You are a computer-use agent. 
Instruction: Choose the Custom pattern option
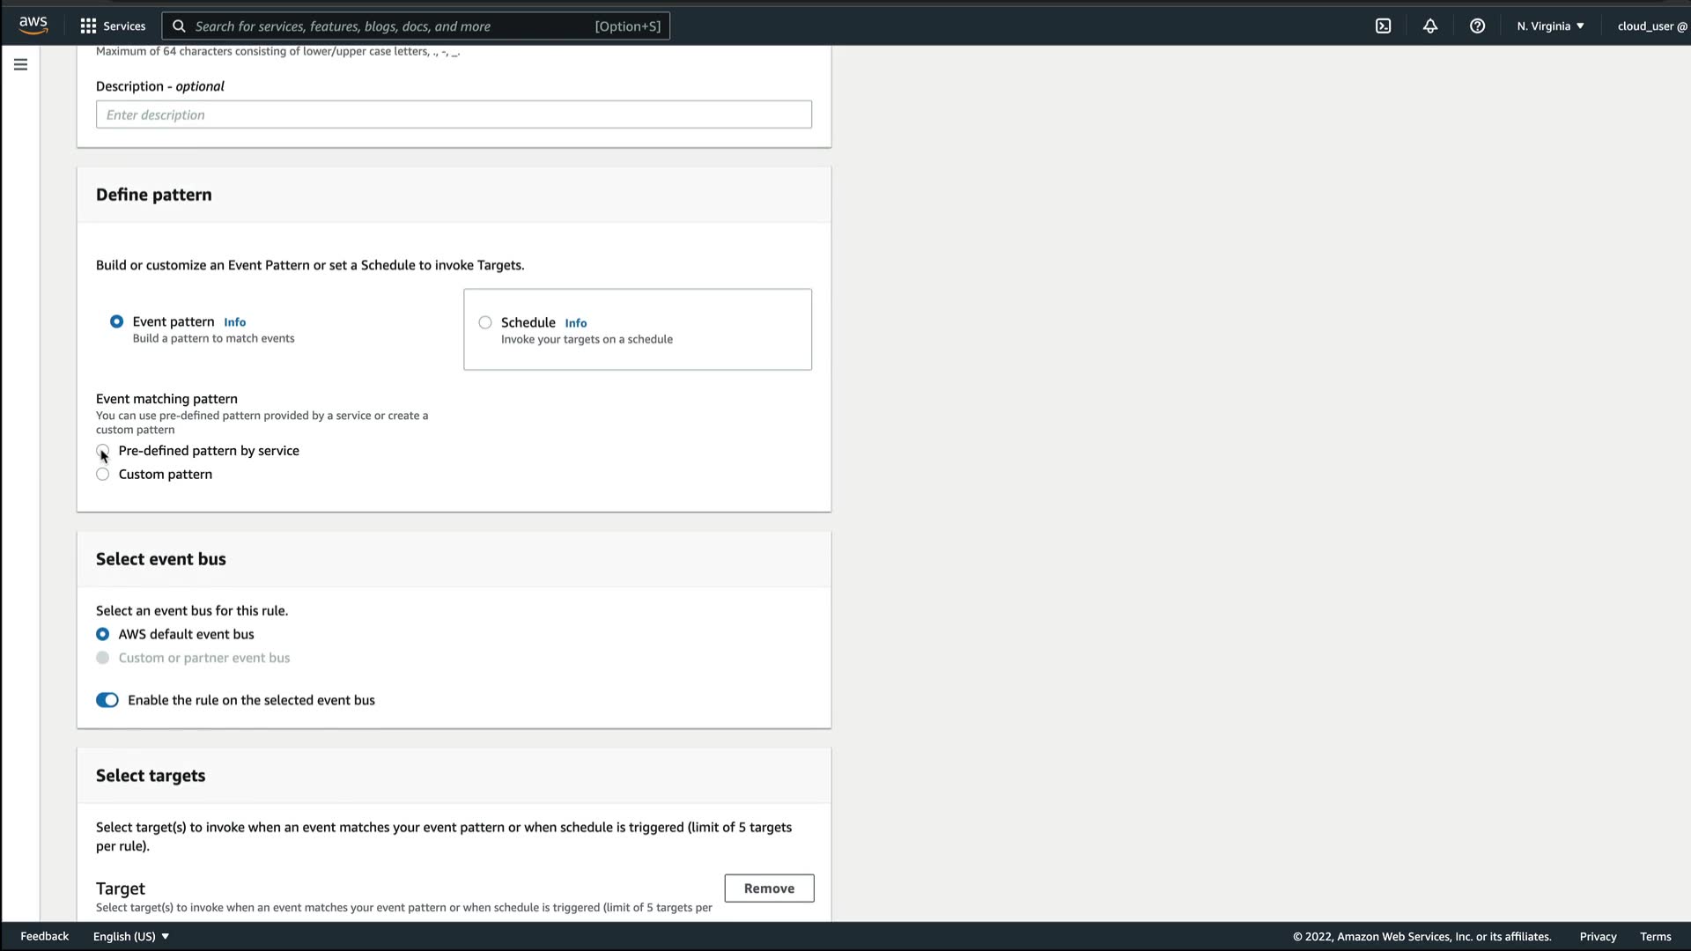point(103,475)
